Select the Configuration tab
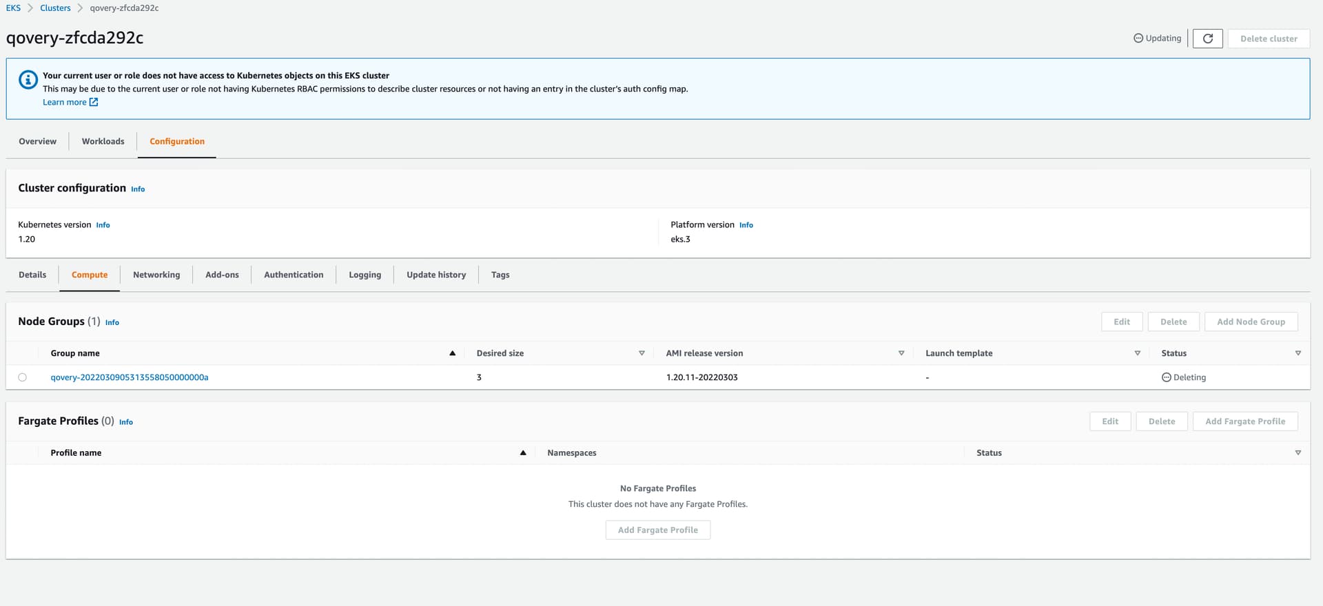This screenshot has height=606, width=1323. tap(177, 141)
